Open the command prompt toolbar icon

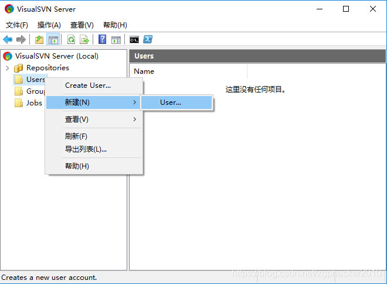134,39
